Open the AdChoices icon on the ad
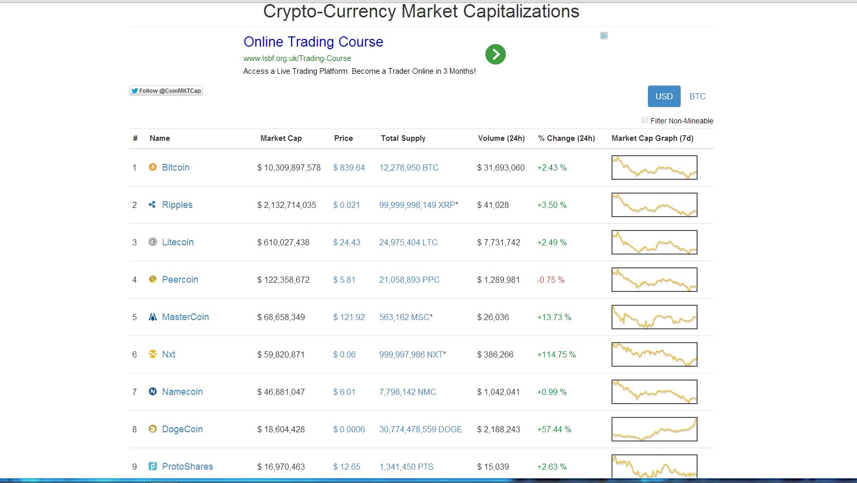Image resolution: width=857 pixels, height=483 pixels. (604, 35)
